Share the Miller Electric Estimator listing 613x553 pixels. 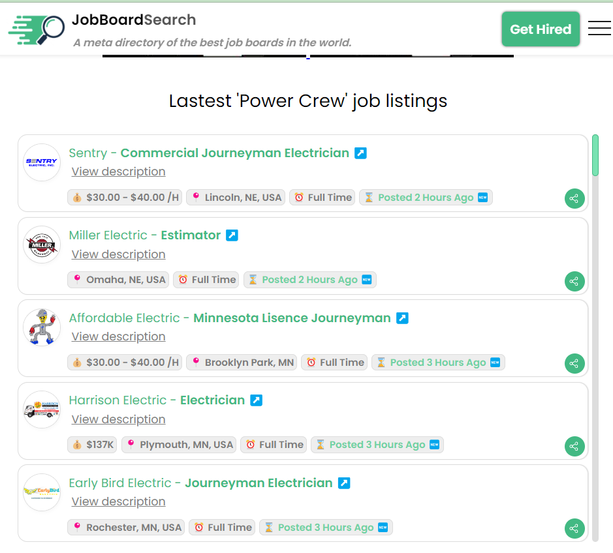574,281
